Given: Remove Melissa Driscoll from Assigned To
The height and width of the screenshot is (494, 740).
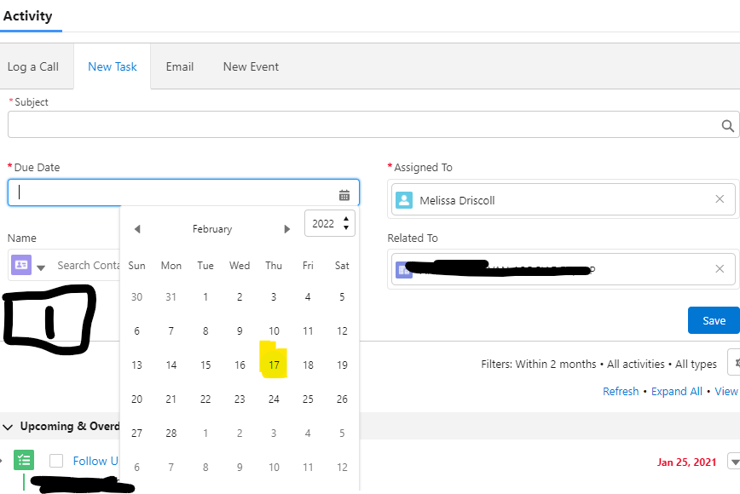Looking at the screenshot, I should tap(720, 199).
